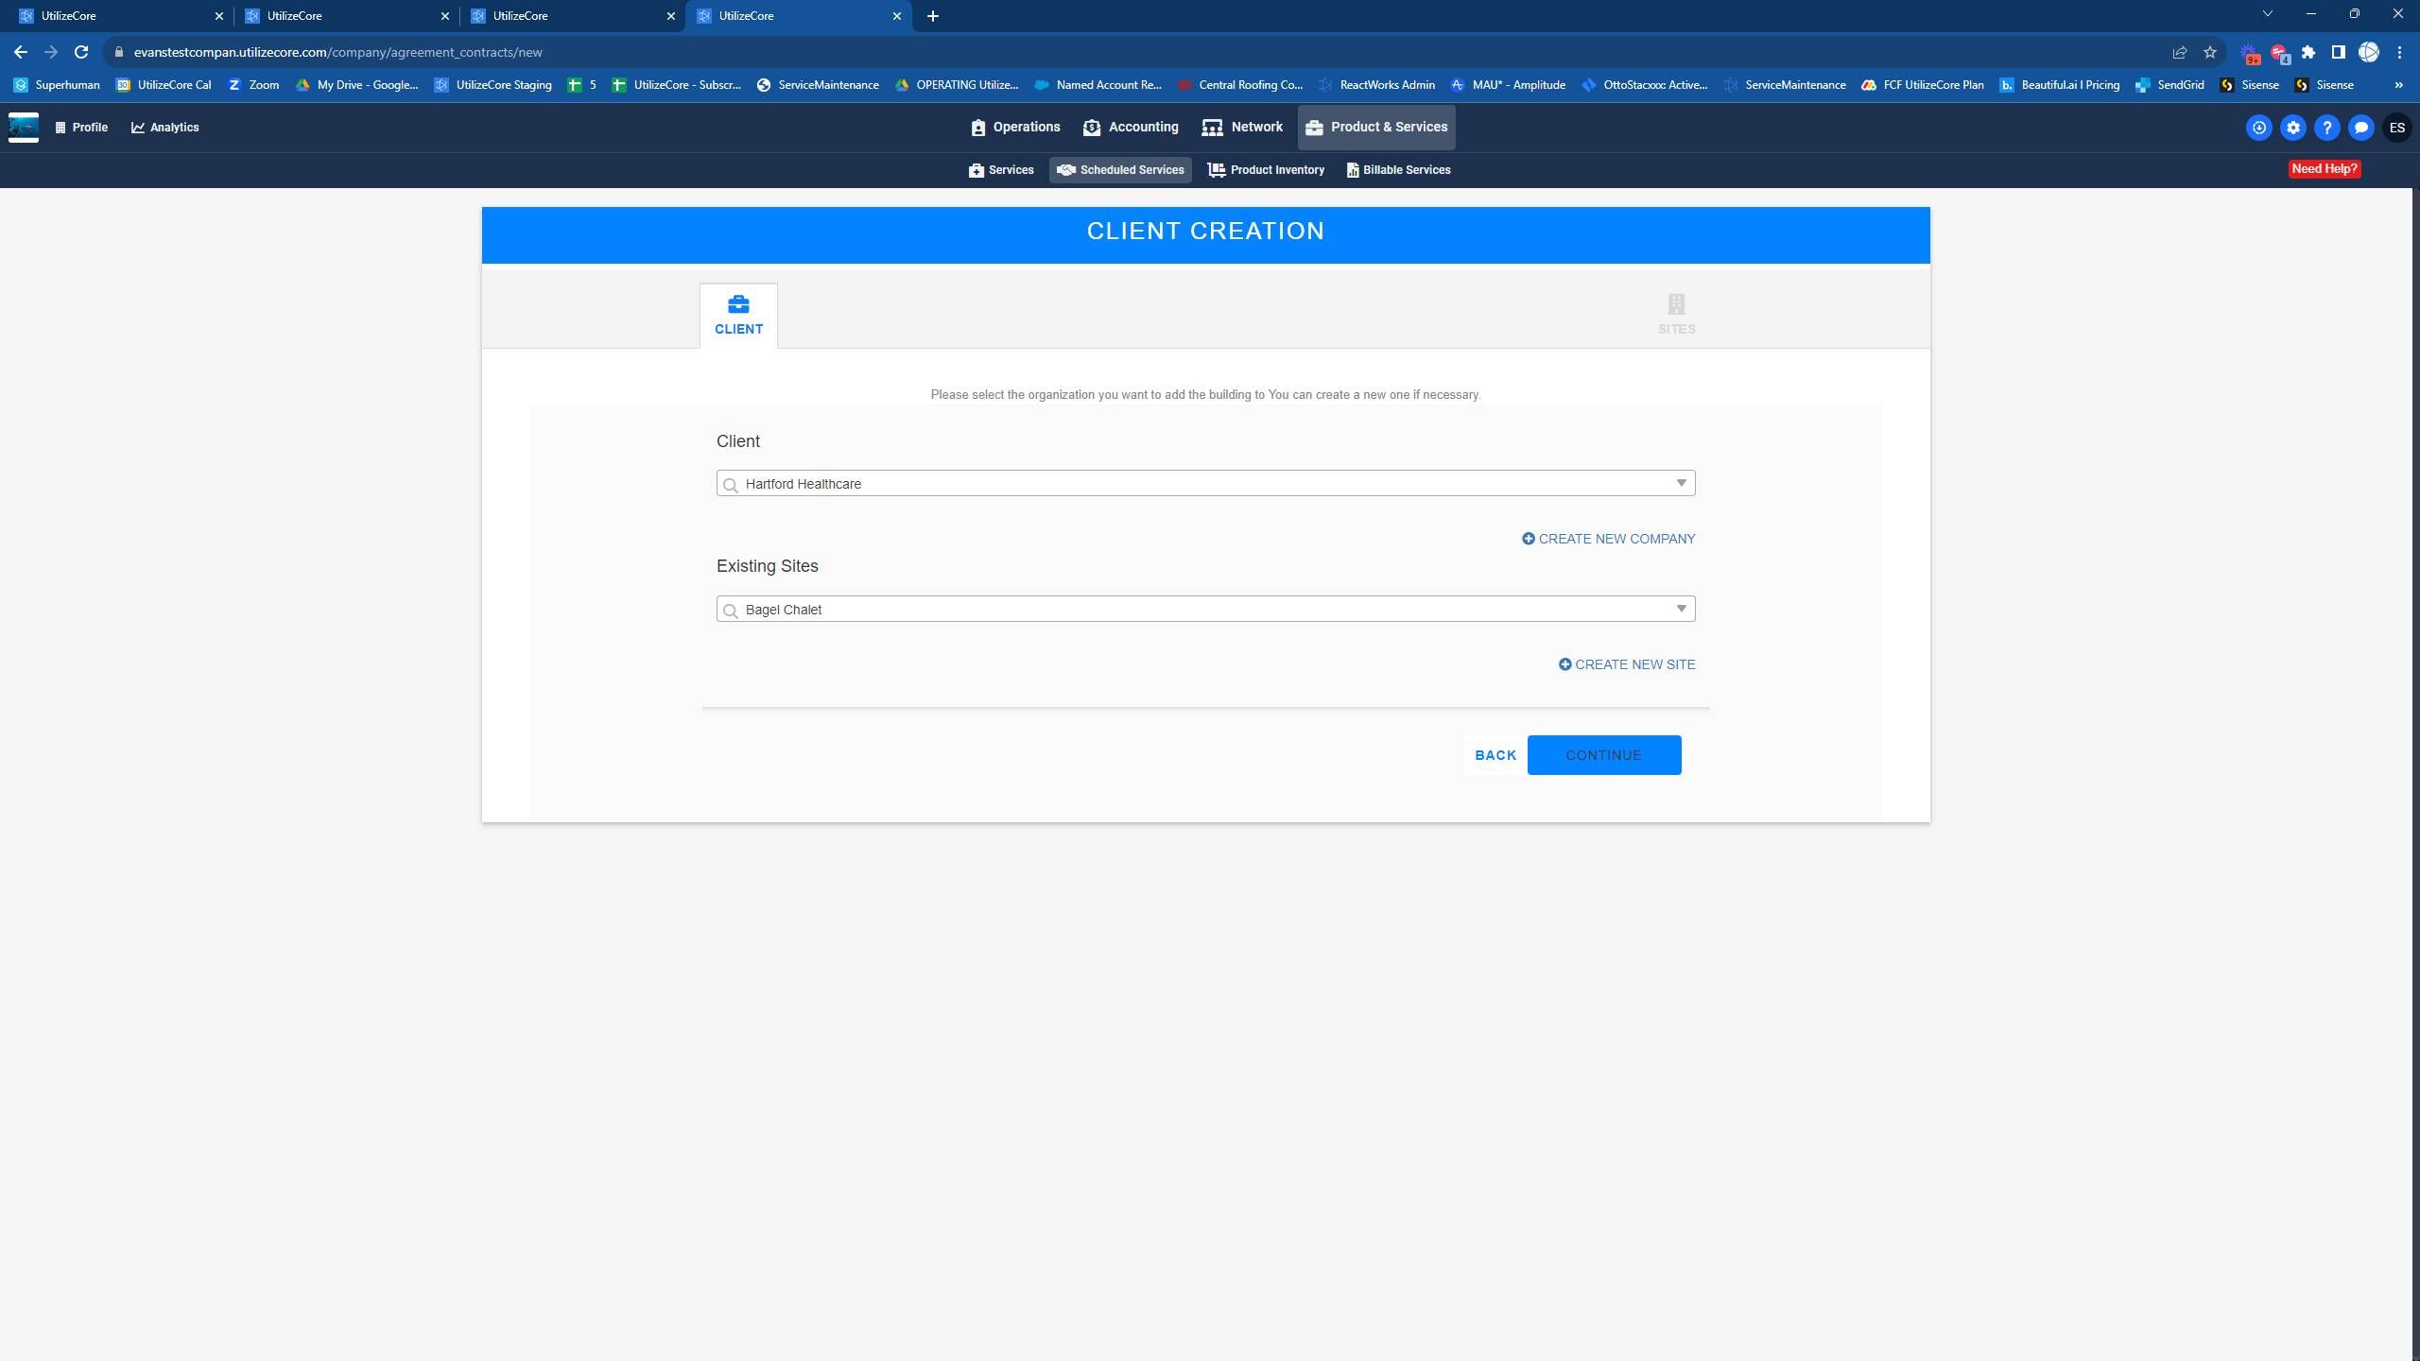
Task: Expand the Existing Sites dropdown arrow
Action: [x=1681, y=609]
